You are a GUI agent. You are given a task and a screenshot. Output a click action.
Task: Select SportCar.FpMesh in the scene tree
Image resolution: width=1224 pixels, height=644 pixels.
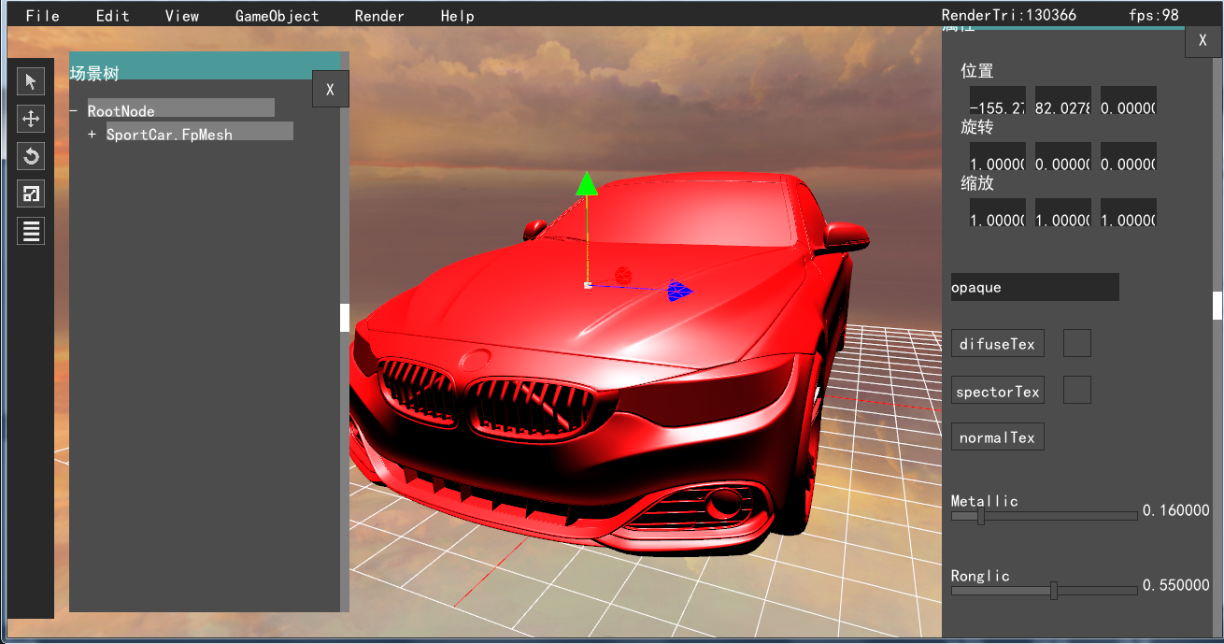tap(200, 132)
